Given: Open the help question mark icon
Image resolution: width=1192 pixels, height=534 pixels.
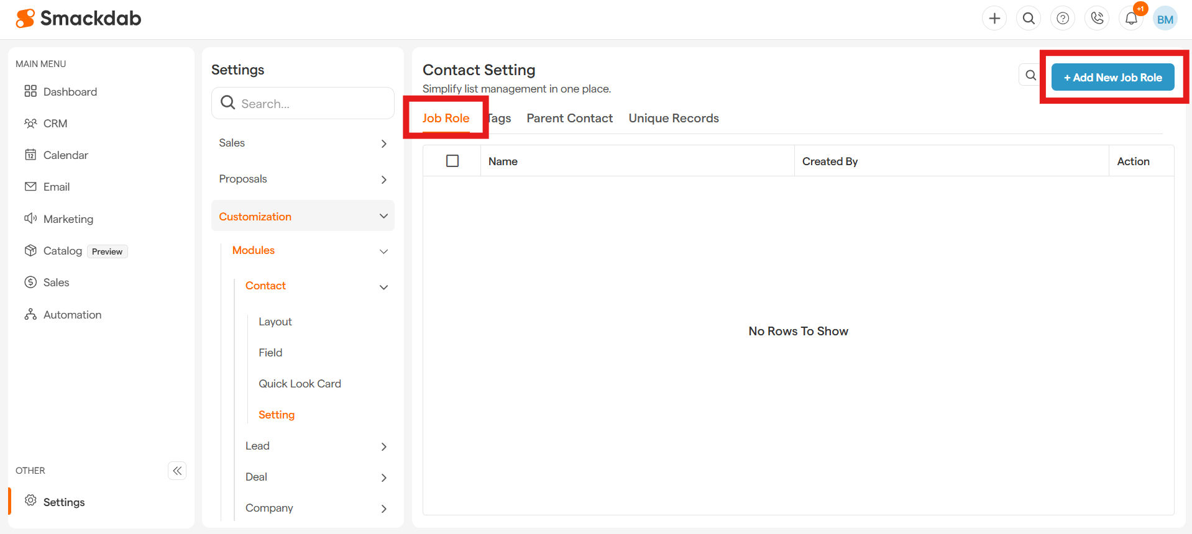Looking at the screenshot, I should point(1063,19).
